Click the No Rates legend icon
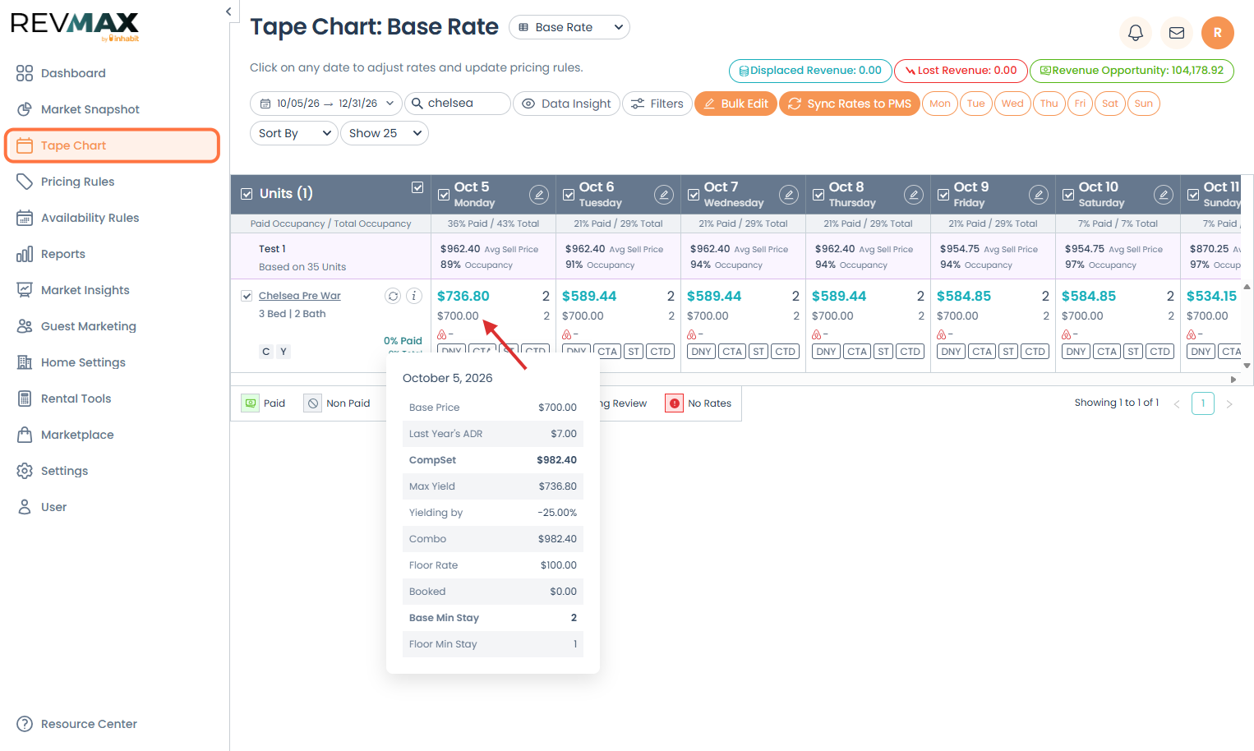The width and height of the screenshot is (1254, 751). click(675, 403)
